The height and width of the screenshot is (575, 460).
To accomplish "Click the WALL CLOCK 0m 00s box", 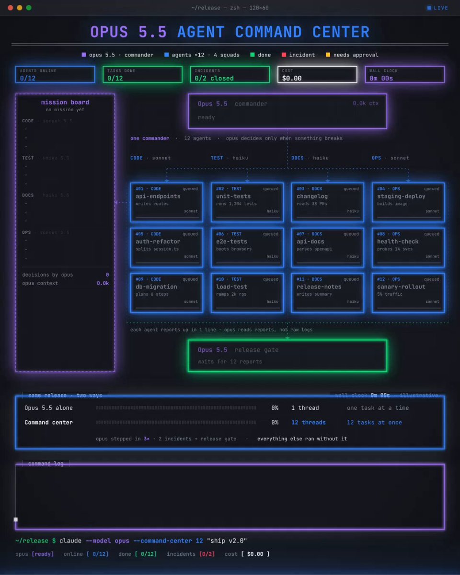I will tap(404, 74).
